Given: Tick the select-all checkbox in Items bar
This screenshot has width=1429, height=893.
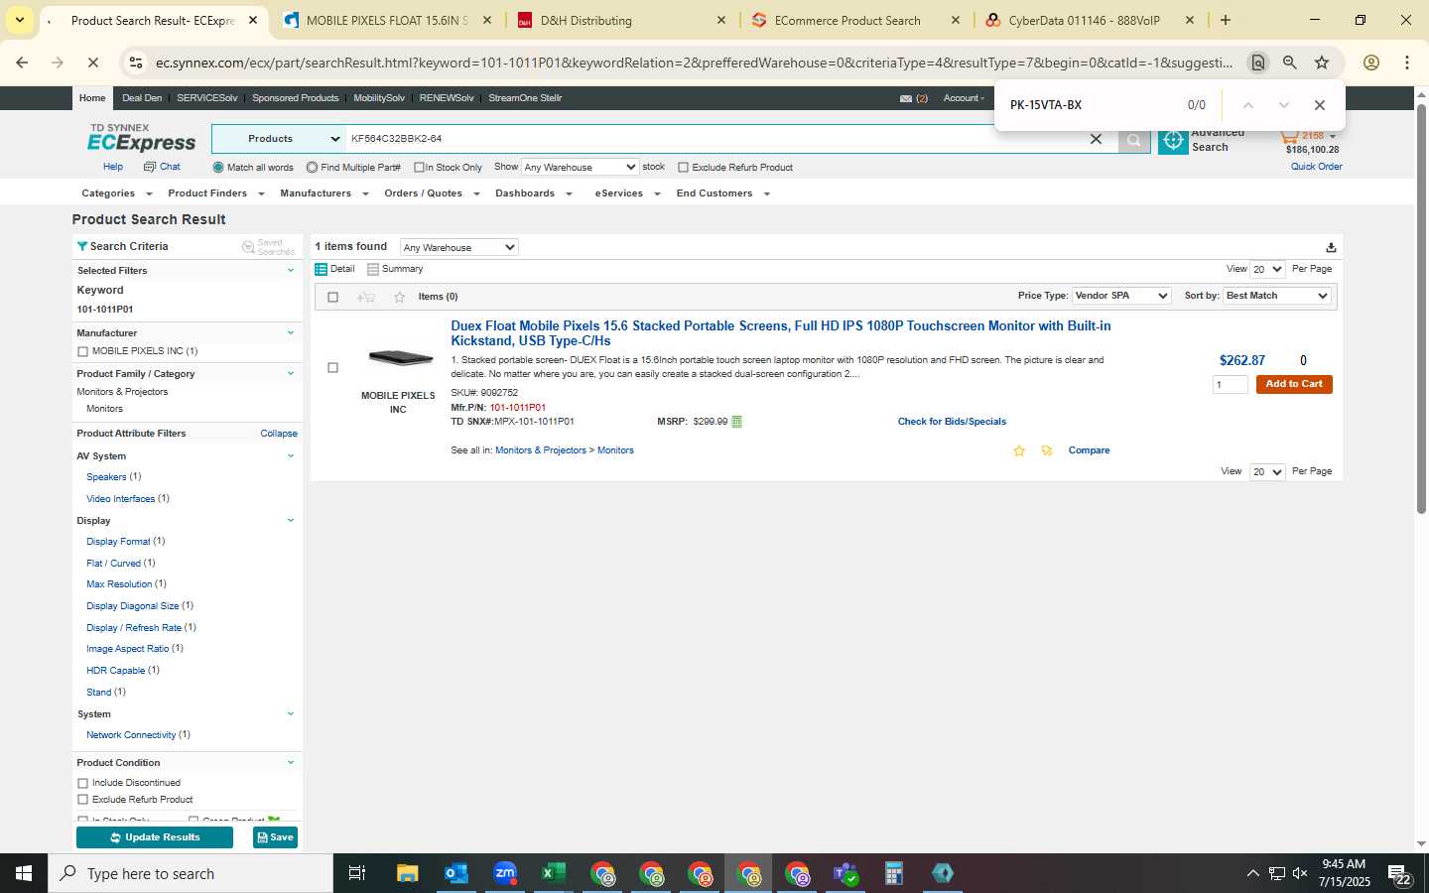Looking at the screenshot, I should point(332,297).
